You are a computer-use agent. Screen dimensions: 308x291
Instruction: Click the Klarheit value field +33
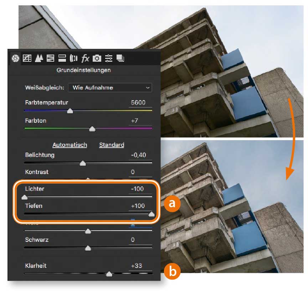click(140, 266)
